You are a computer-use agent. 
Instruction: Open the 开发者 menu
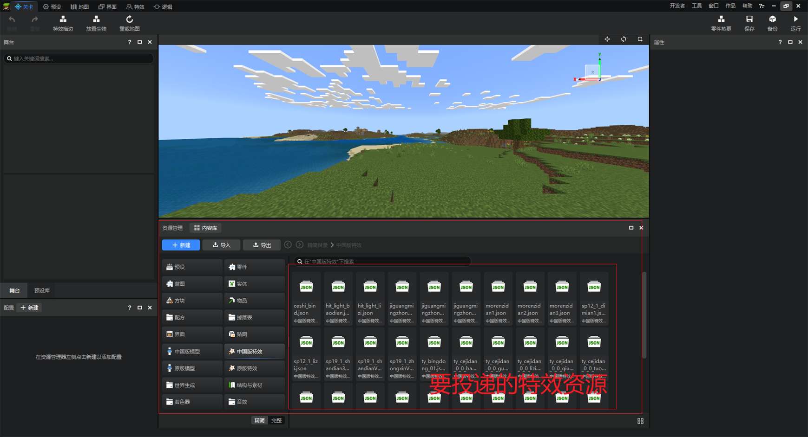677,6
